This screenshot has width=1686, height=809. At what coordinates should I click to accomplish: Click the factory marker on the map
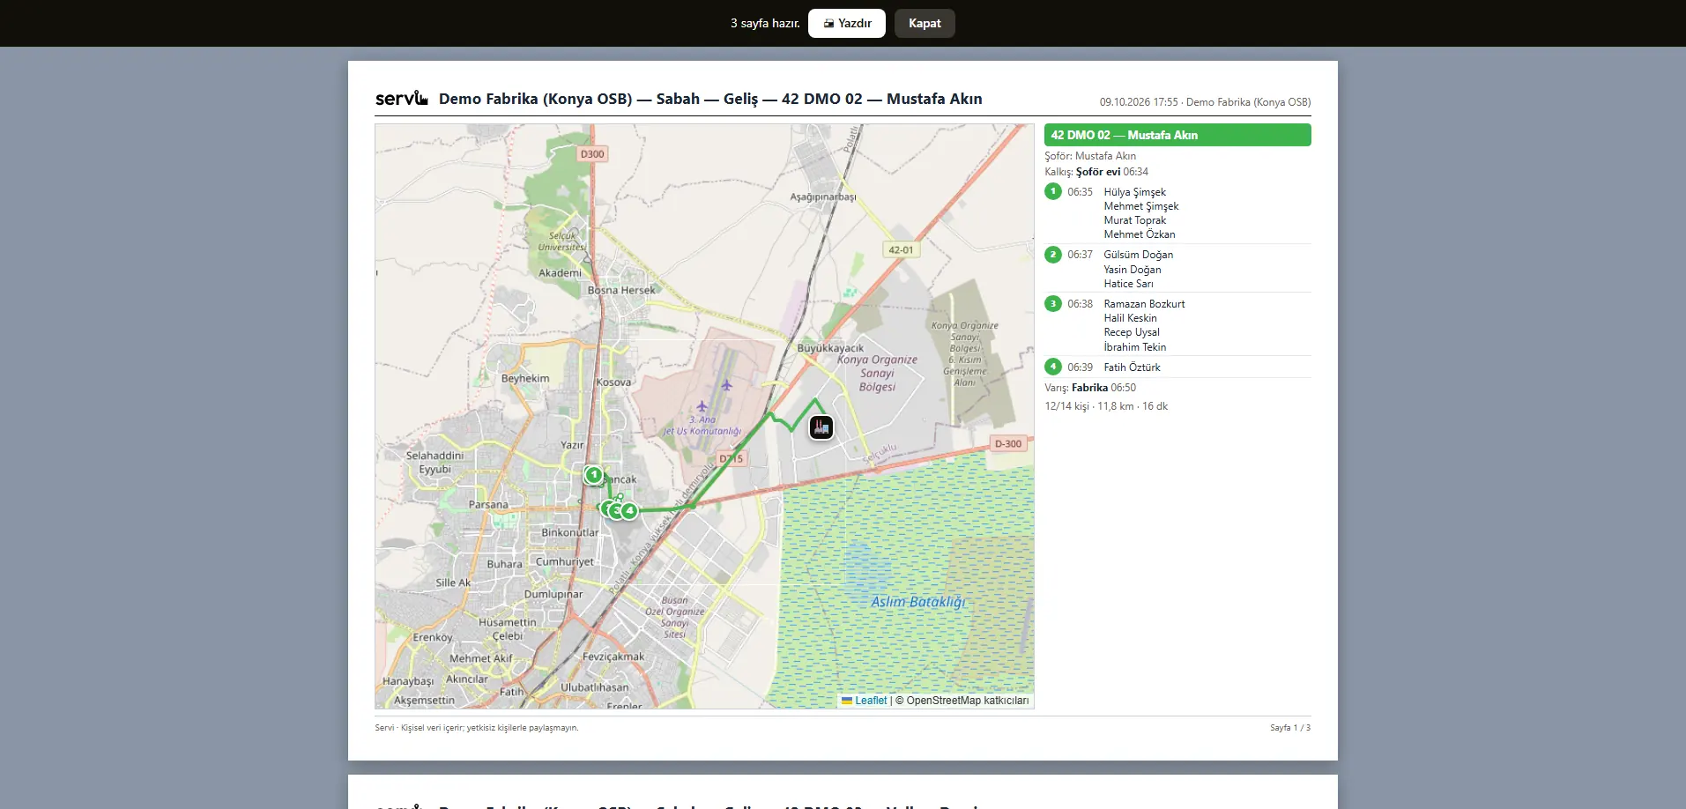pos(821,427)
